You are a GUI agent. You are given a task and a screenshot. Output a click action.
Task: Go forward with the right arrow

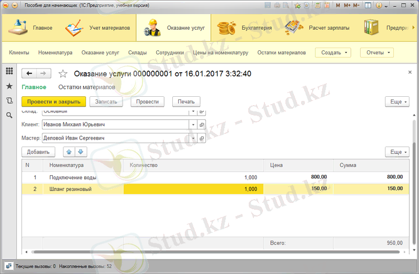(43, 73)
